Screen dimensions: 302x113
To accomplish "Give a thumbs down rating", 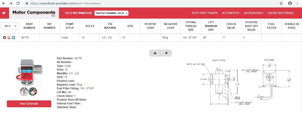I will click(x=166, y=53).
